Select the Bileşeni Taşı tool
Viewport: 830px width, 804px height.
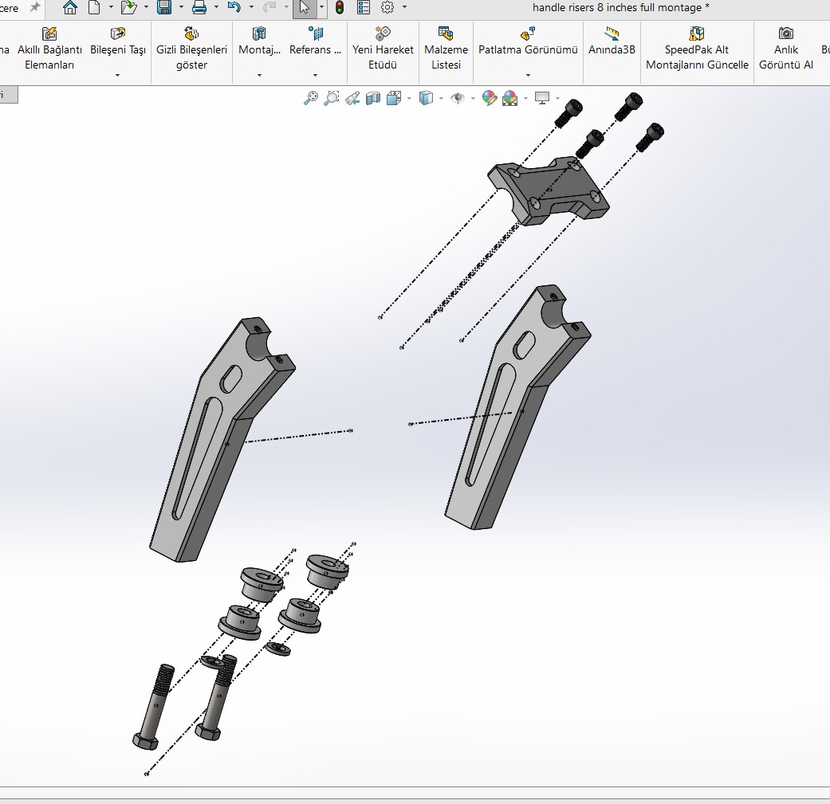point(117,42)
